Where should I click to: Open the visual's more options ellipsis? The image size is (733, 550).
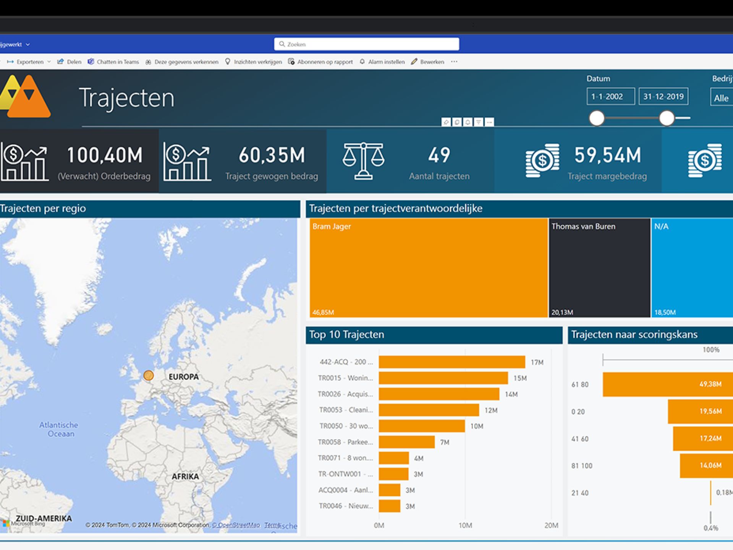[489, 122]
